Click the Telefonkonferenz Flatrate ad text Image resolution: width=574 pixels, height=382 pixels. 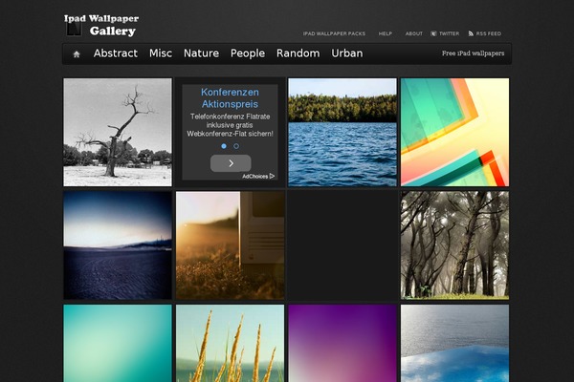point(230,125)
